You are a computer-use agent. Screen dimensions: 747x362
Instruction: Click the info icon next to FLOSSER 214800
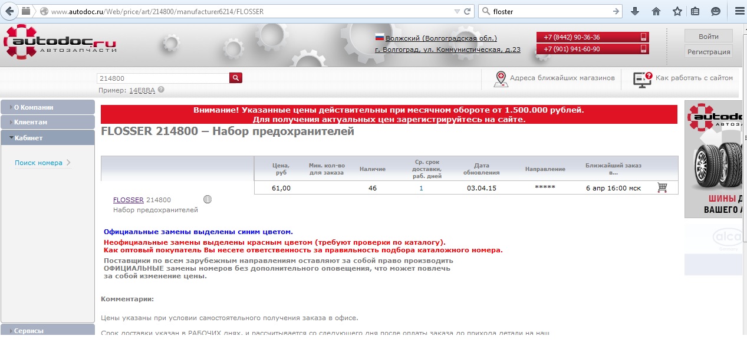click(208, 199)
